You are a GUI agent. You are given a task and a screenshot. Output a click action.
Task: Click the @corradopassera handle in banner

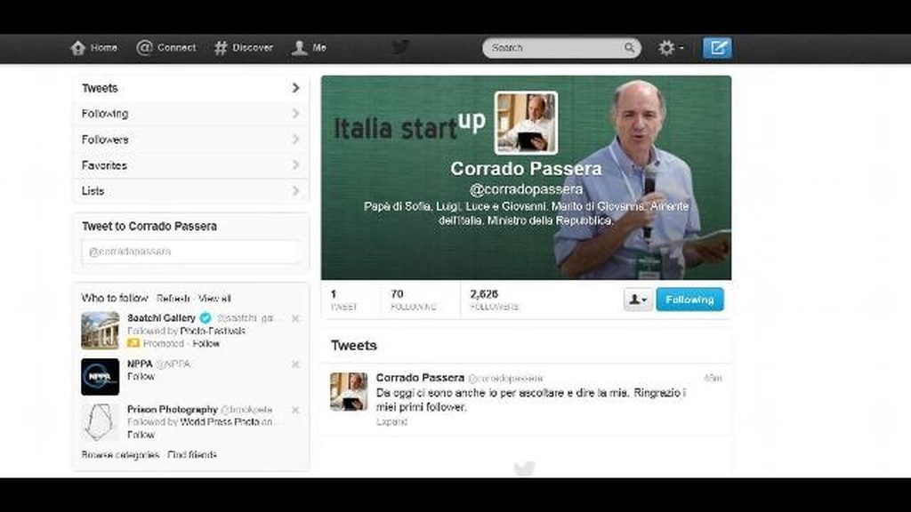click(526, 189)
